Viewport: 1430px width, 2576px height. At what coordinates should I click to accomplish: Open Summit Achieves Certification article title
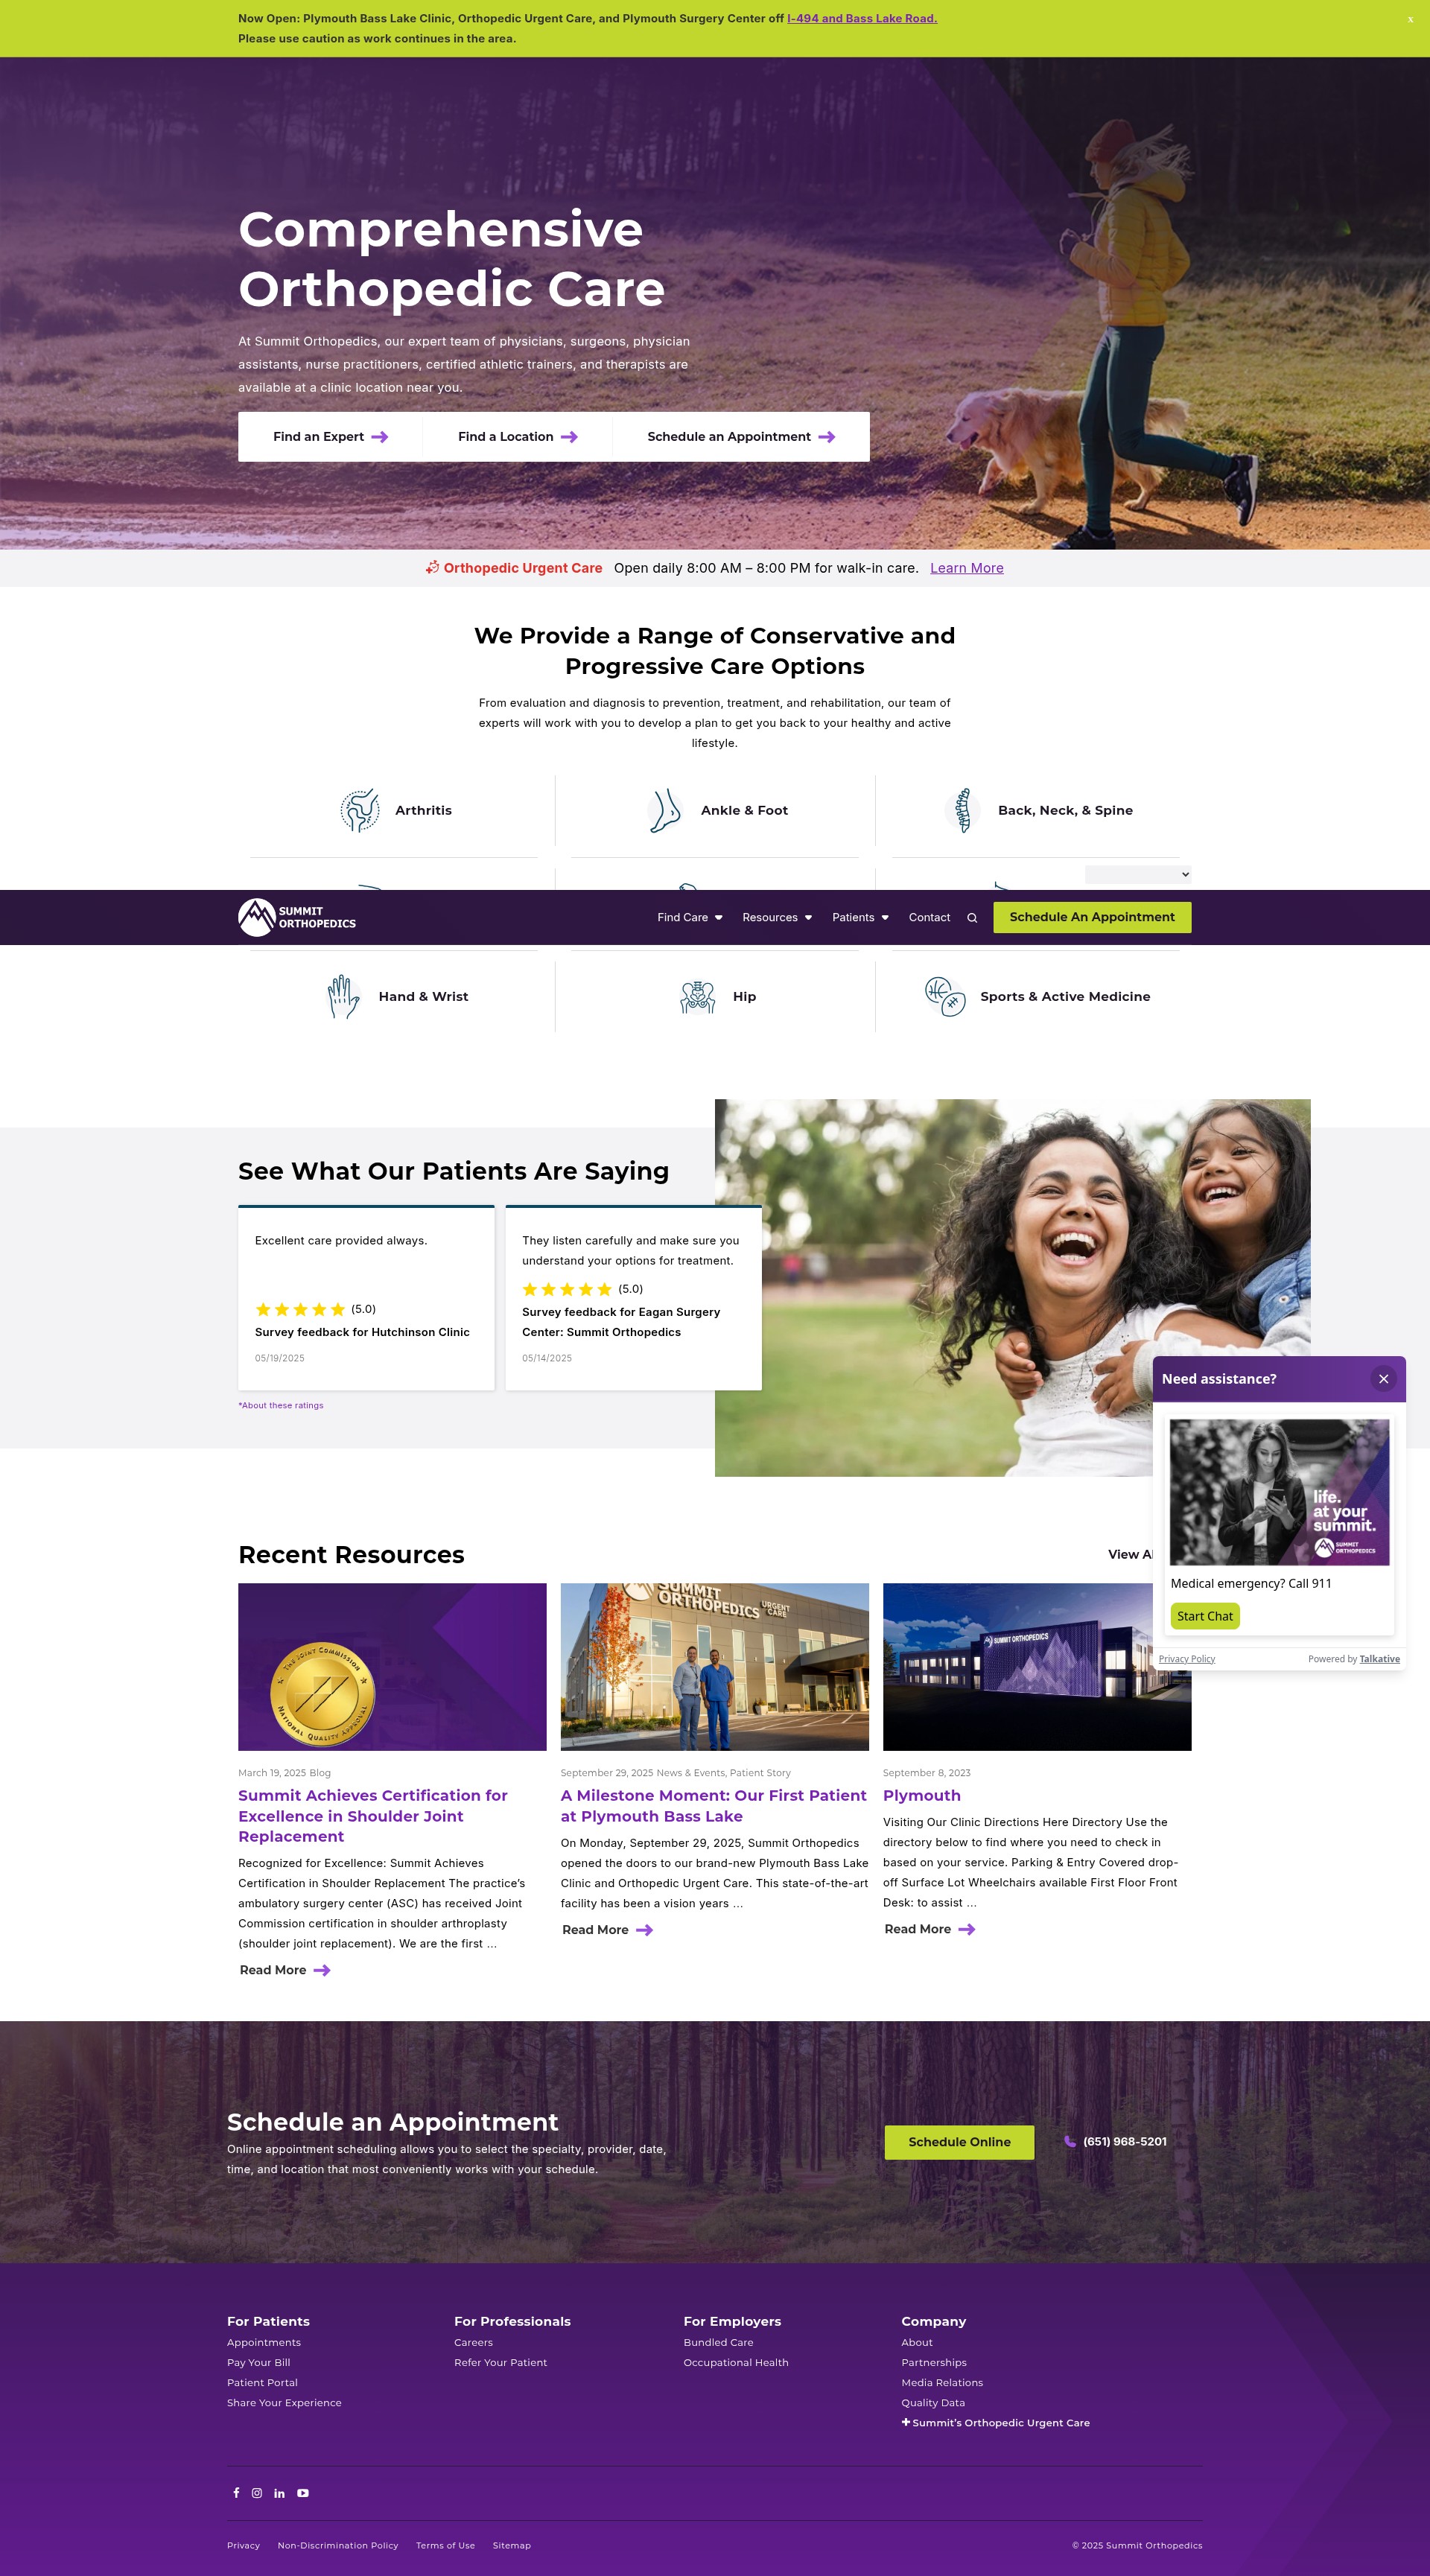tap(373, 1816)
